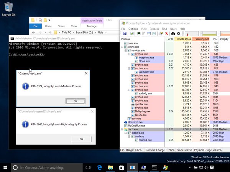Open the commit history mini graph
Image resolution: width=230 pixels, height=172 pixels.
click(x=209, y=34)
